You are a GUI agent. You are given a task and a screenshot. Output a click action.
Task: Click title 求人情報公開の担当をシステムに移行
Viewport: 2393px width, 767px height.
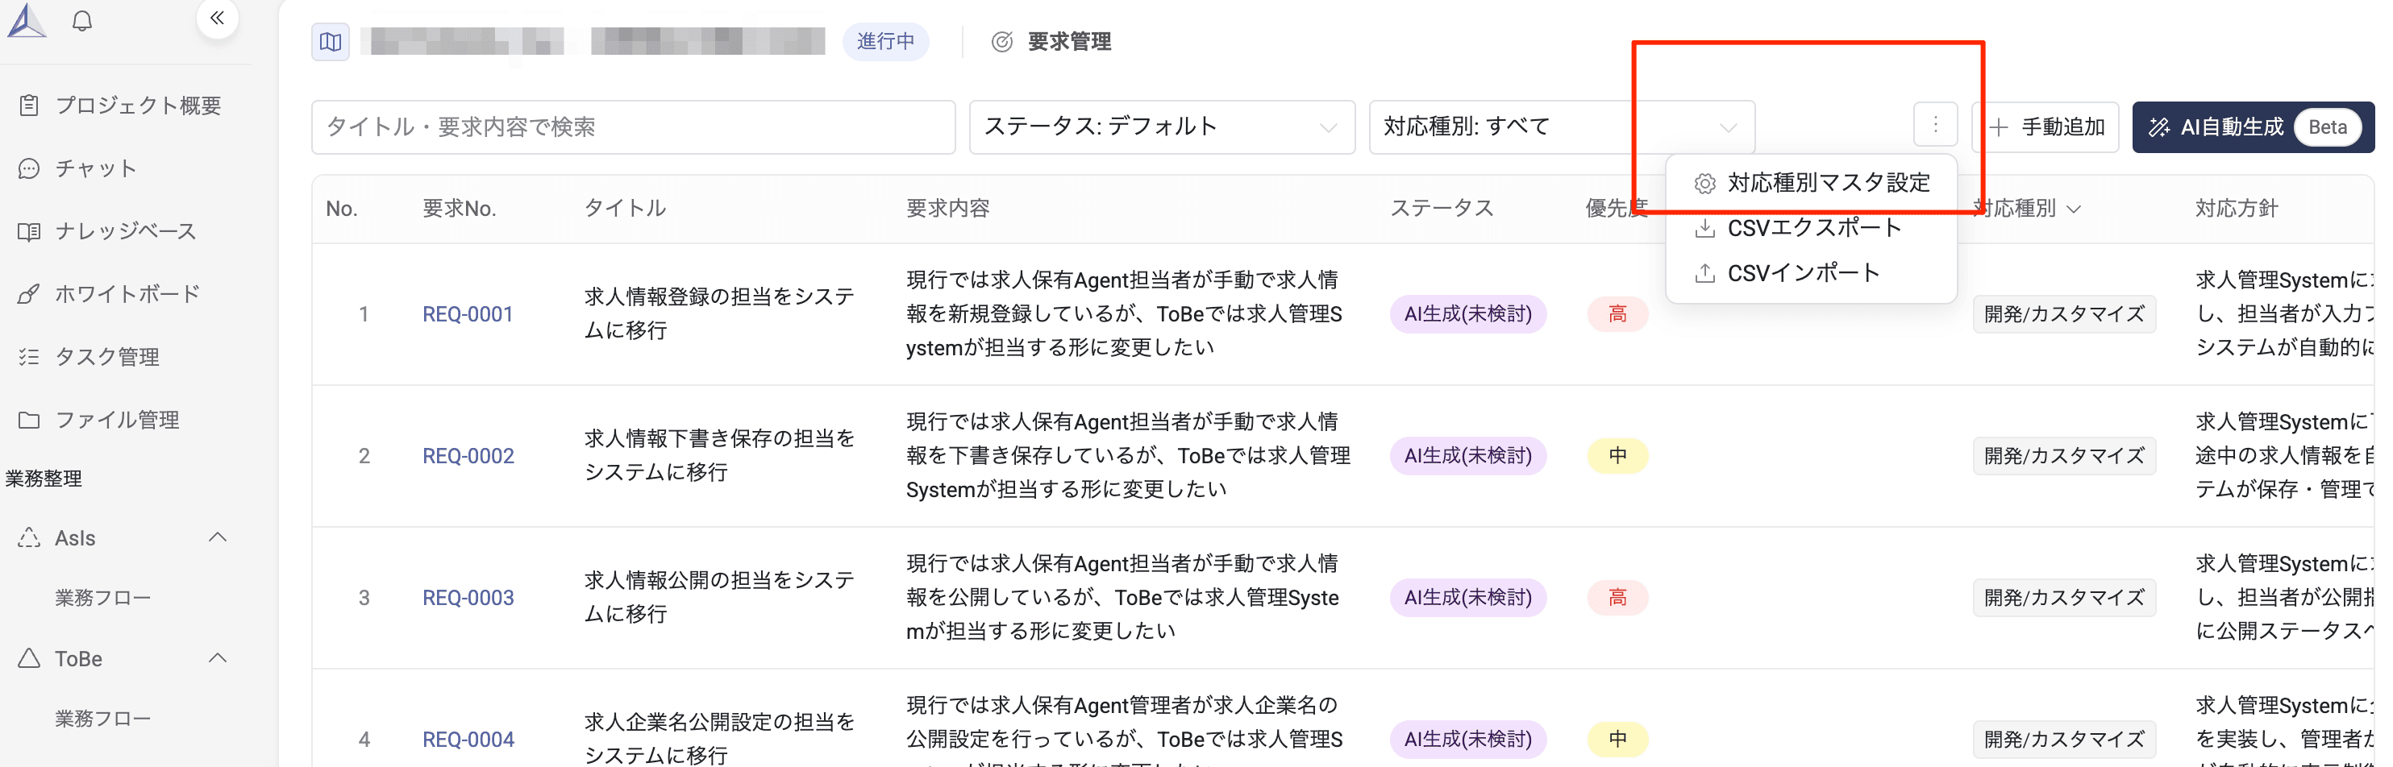point(719,597)
